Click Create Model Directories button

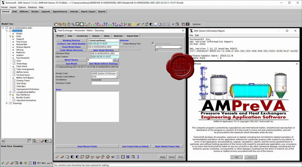[x=71, y=50]
